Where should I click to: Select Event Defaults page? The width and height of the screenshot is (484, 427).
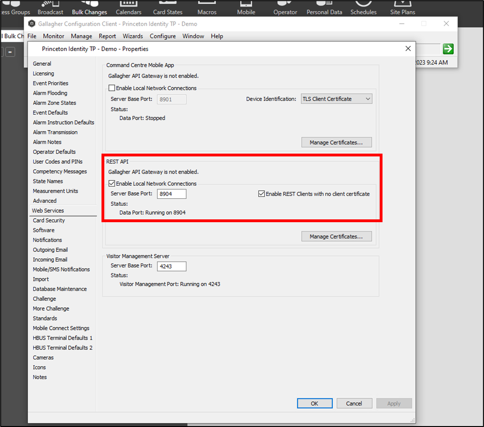[x=50, y=113]
